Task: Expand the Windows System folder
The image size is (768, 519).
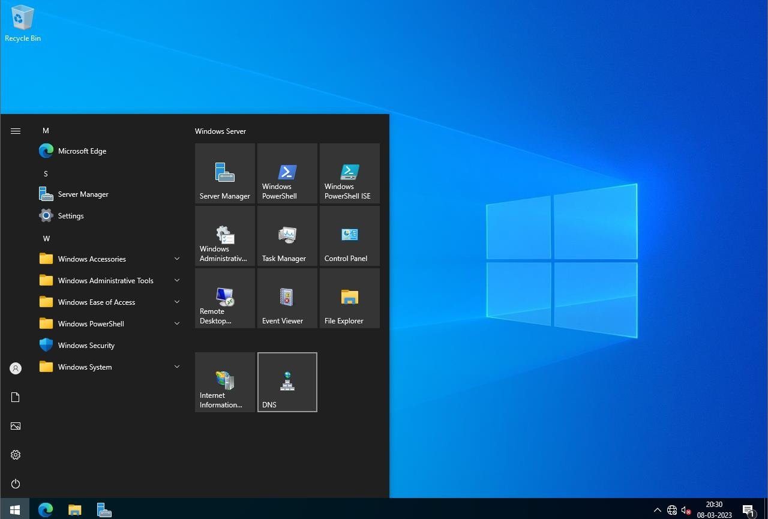Action: [x=110, y=367]
